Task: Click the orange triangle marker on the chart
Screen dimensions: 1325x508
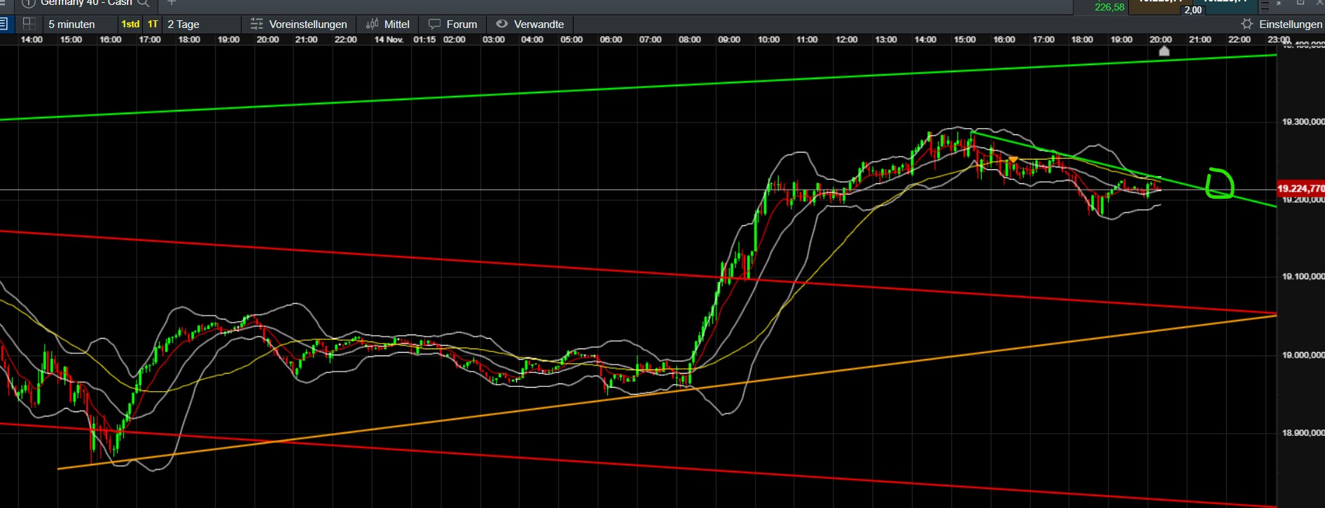Action: click(1013, 160)
